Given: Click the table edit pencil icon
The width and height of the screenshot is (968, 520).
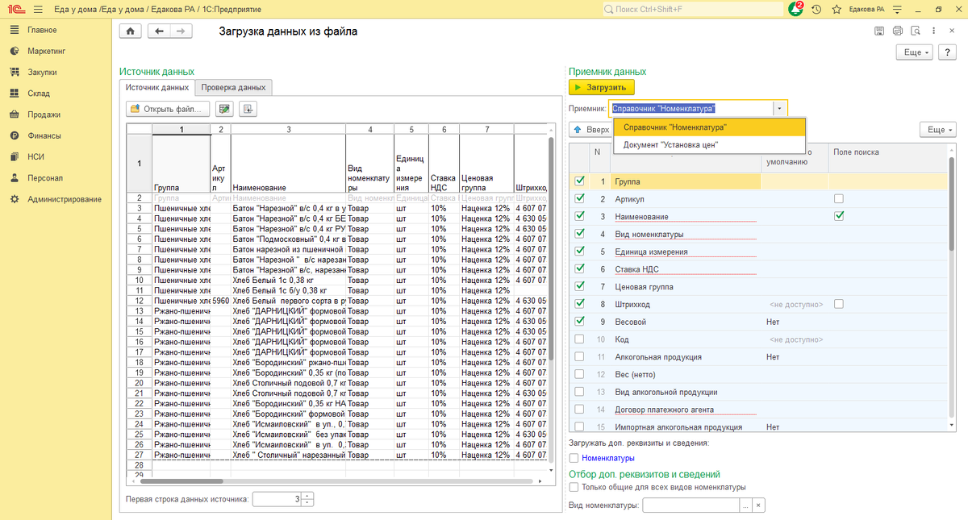Looking at the screenshot, I should (x=225, y=109).
